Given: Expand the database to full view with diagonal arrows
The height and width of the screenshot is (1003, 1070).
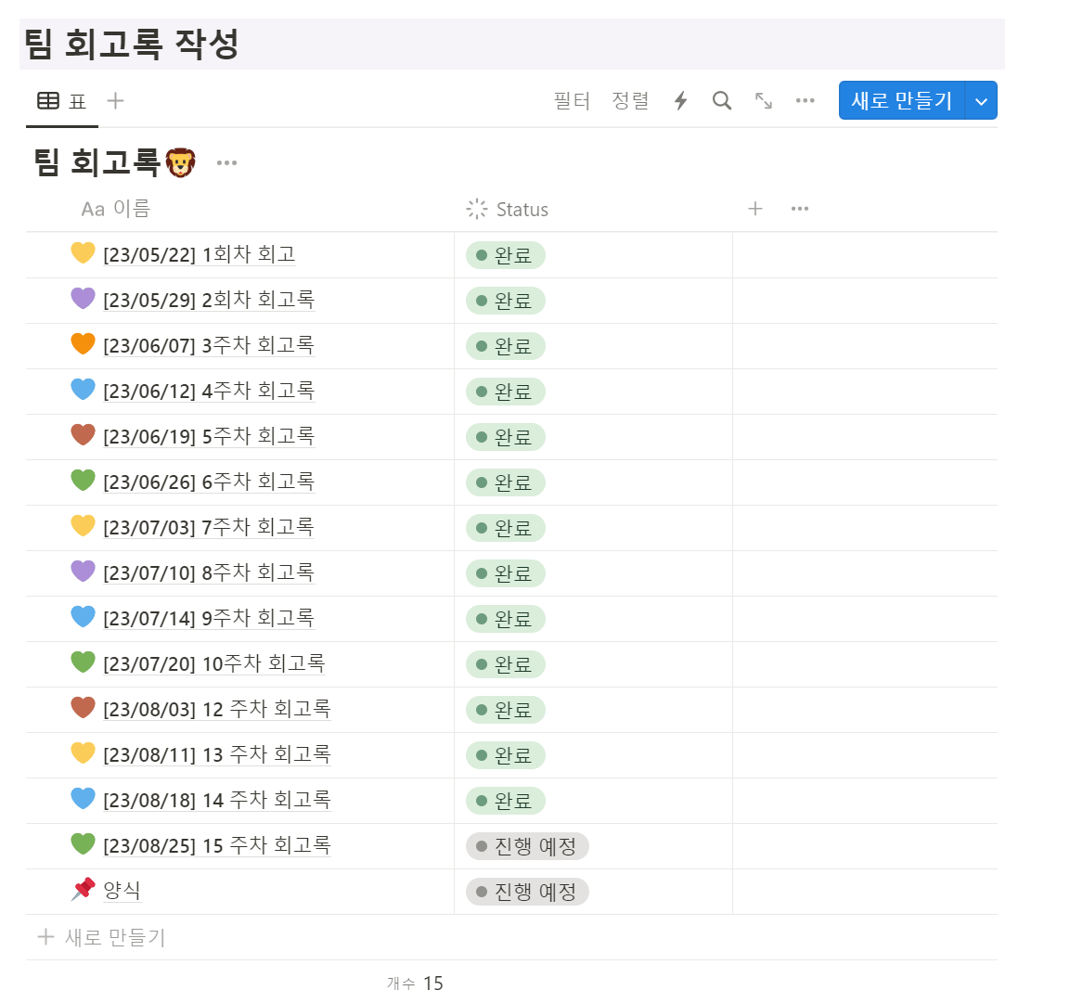Looking at the screenshot, I should pos(763,100).
